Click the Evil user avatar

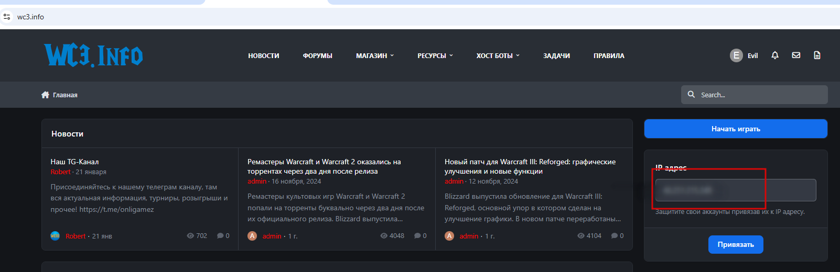[x=736, y=55]
